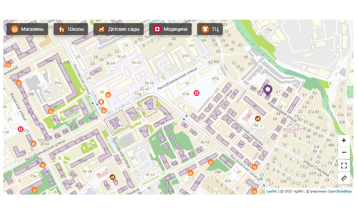Toggle the Медицина medical filter
Image resolution: width=358 pixels, height=210 pixels.
pos(170,29)
